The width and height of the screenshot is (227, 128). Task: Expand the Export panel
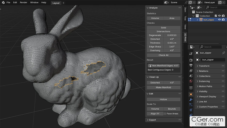tap(148, 120)
